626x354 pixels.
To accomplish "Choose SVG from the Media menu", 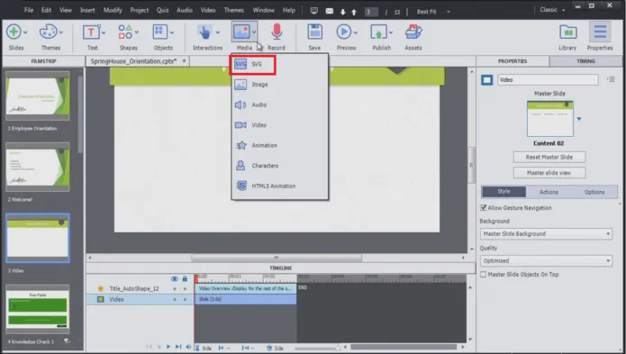I will pos(252,65).
